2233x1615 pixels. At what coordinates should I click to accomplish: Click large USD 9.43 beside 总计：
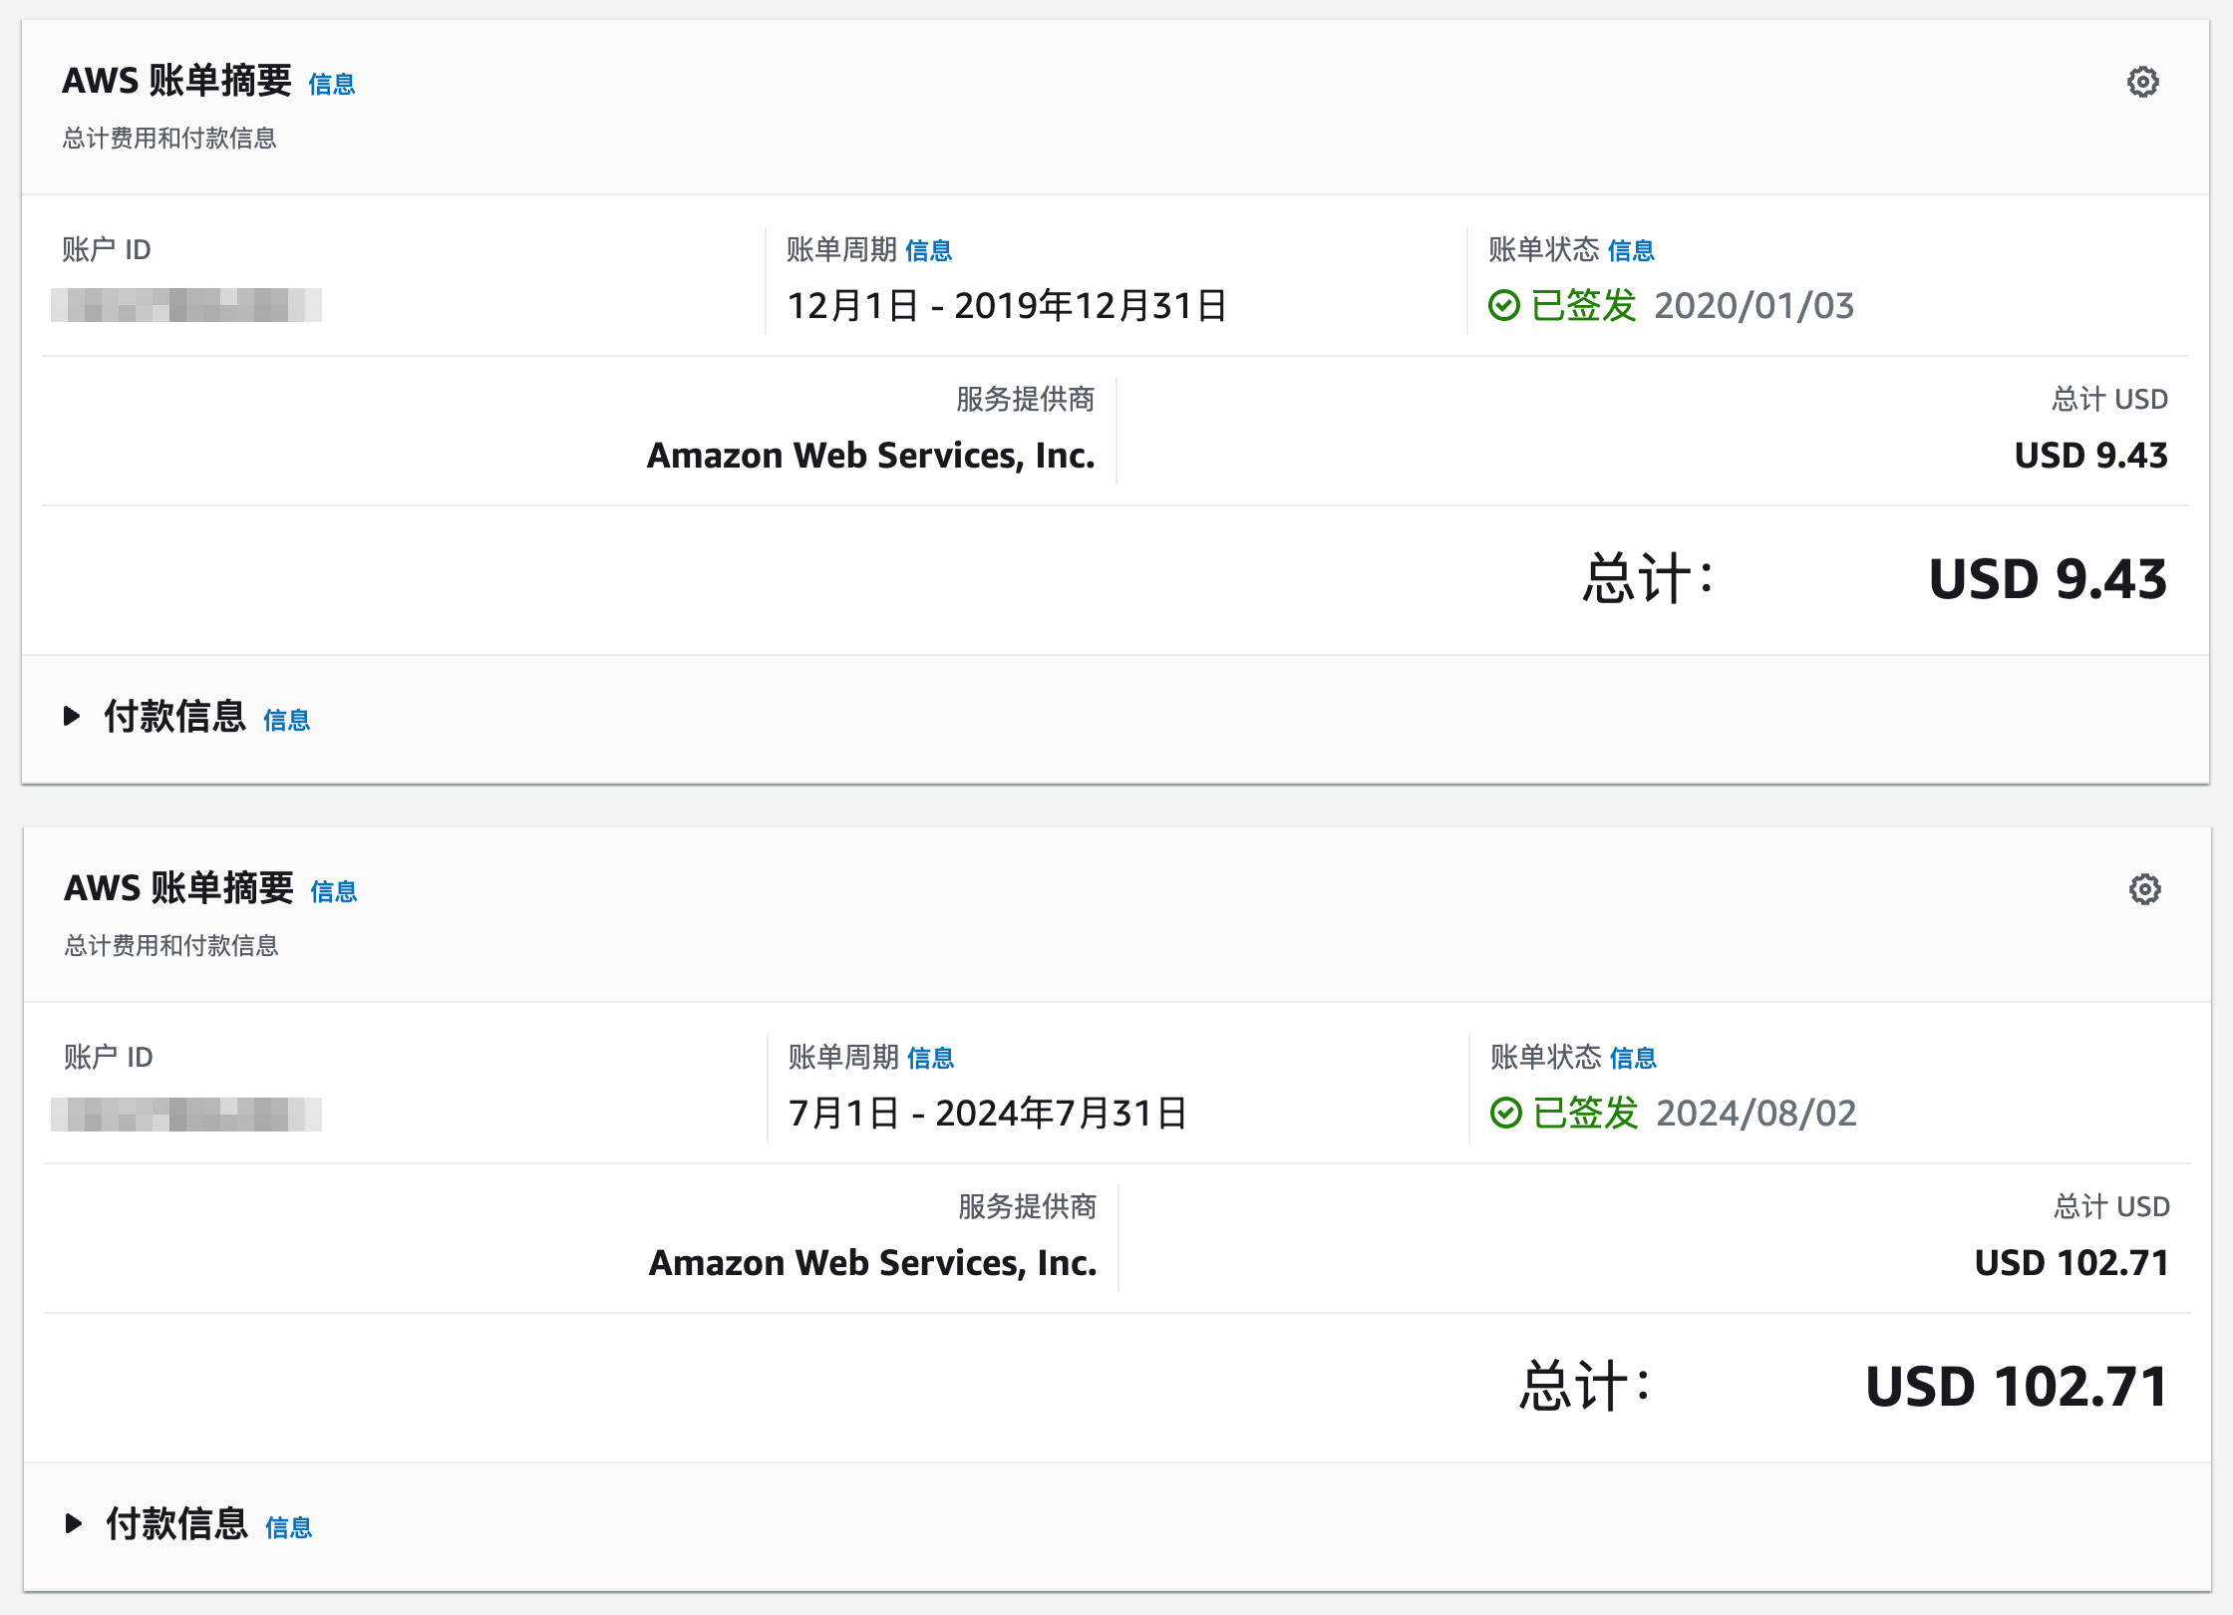click(2049, 578)
